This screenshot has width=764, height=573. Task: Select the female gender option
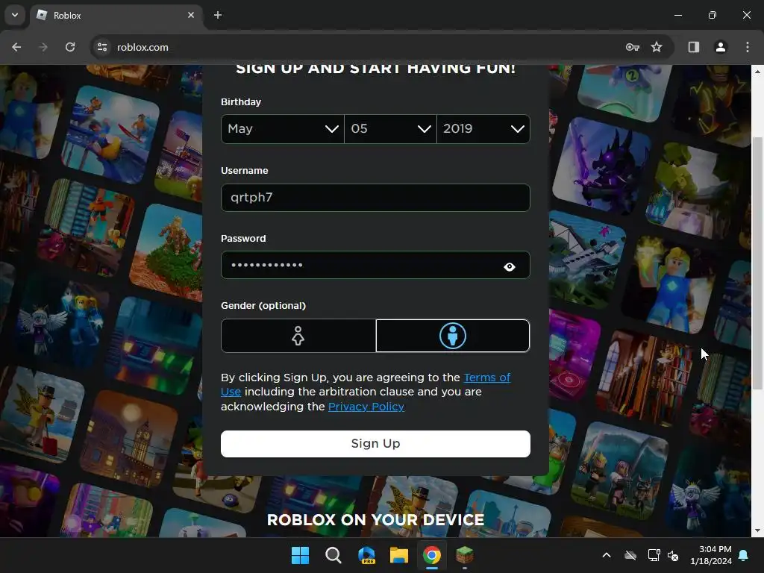point(298,336)
